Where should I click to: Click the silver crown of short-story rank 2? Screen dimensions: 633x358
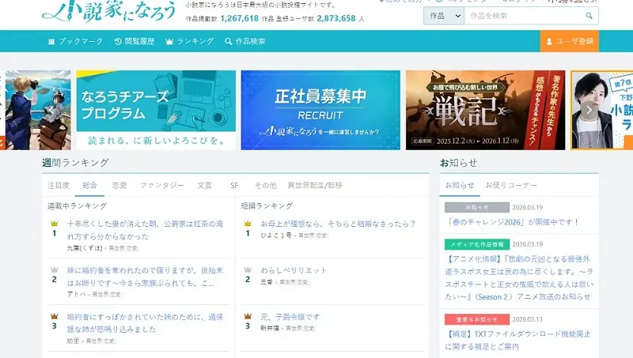248,269
